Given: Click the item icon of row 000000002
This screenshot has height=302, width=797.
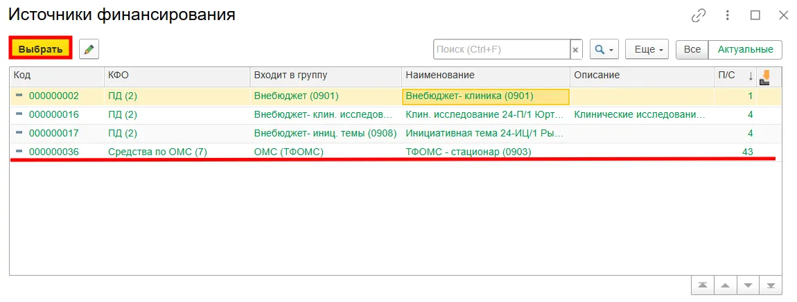Looking at the screenshot, I should [19, 95].
